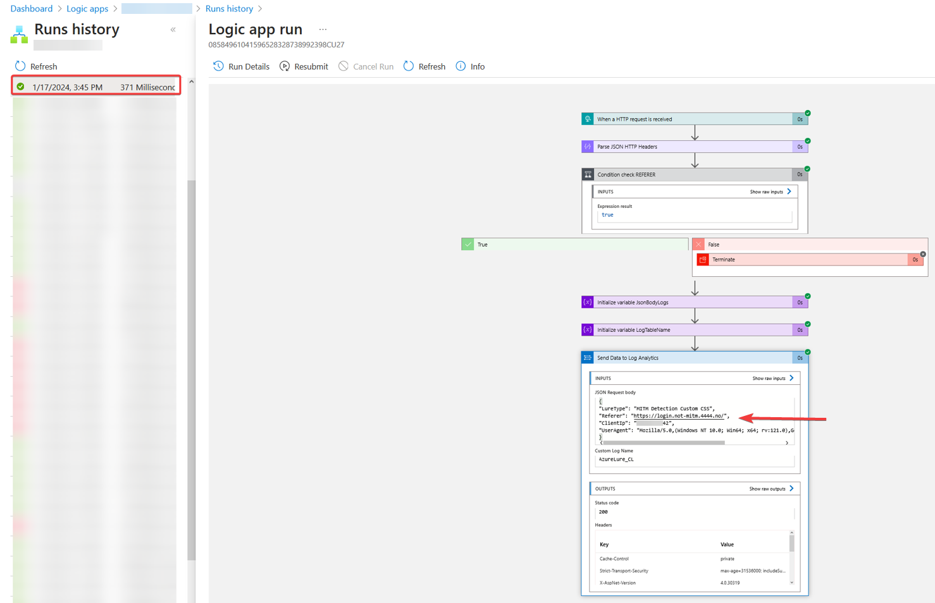
Task: Resubmit the logic app run
Action: coord(304,66)
